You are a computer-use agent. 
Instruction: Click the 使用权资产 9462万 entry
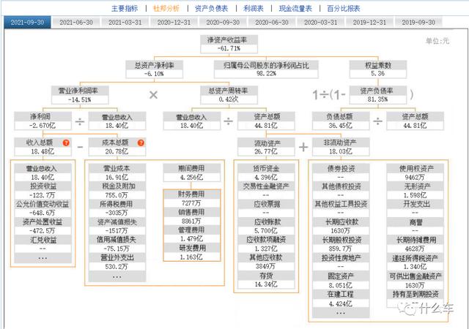(416, 173)
